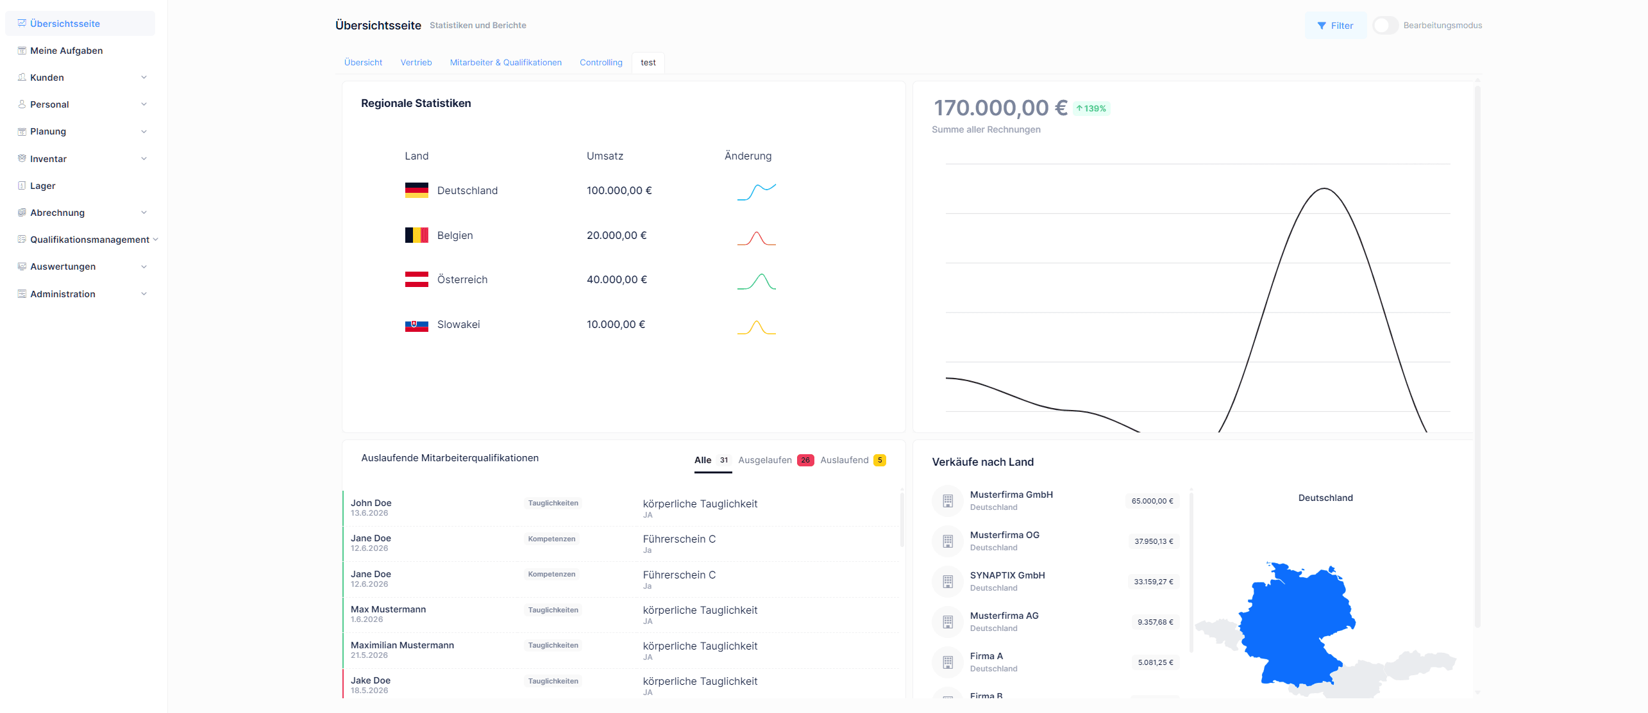The height and width of the screenshot is (713, 1648).
Task: Click the Österreich green trend sparkline
Action: (757, 282)
